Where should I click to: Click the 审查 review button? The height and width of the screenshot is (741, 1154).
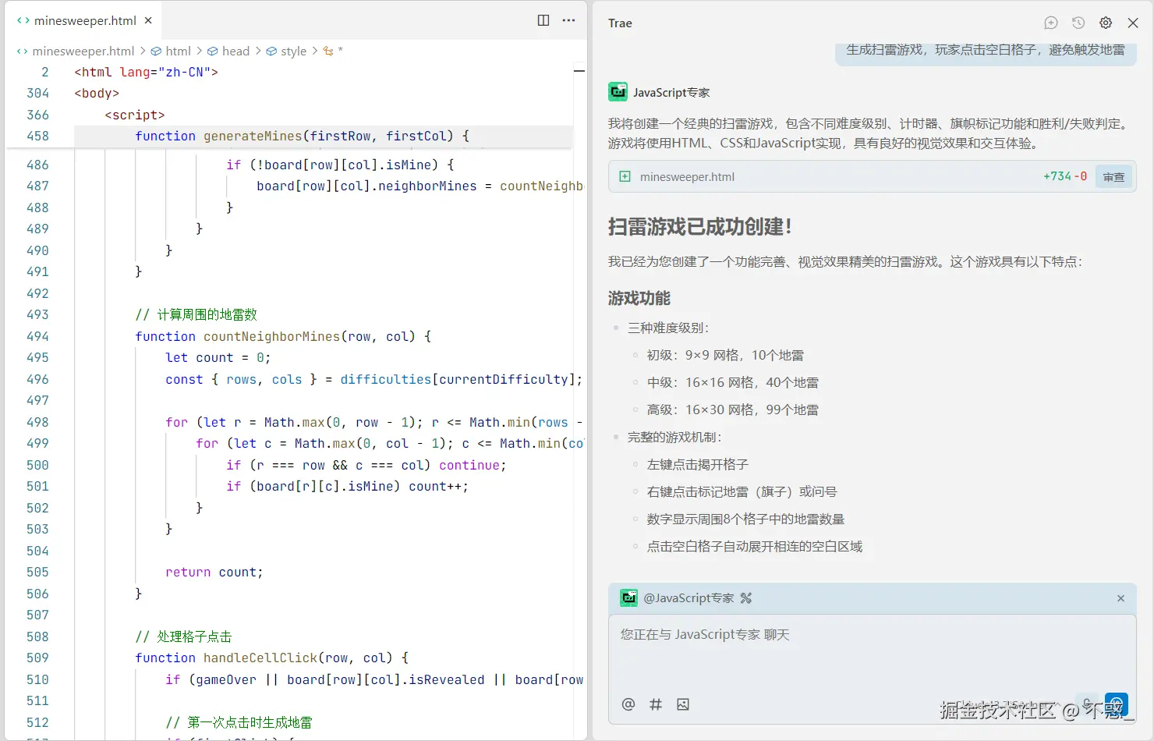tap(1113, 177)
